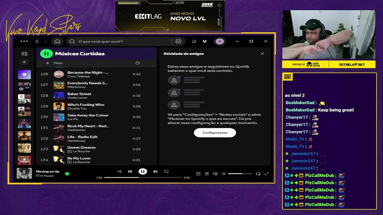Seek on the song progress bar

click(x=143, y=177)
